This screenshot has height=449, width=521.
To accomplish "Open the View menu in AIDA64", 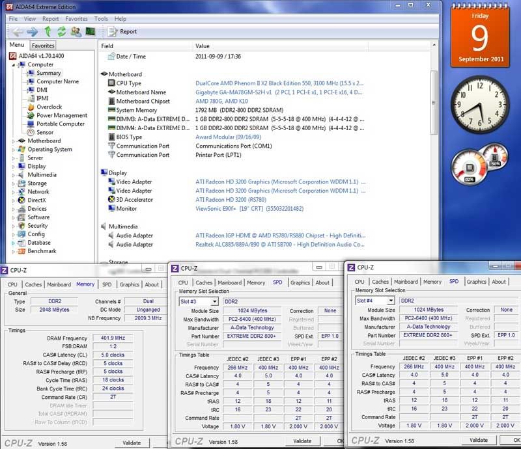I will click(x=29, y=19).
